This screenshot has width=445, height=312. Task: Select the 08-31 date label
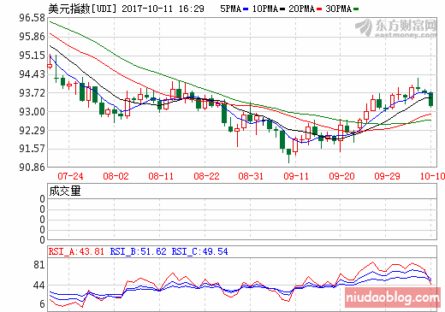[251, 176]
